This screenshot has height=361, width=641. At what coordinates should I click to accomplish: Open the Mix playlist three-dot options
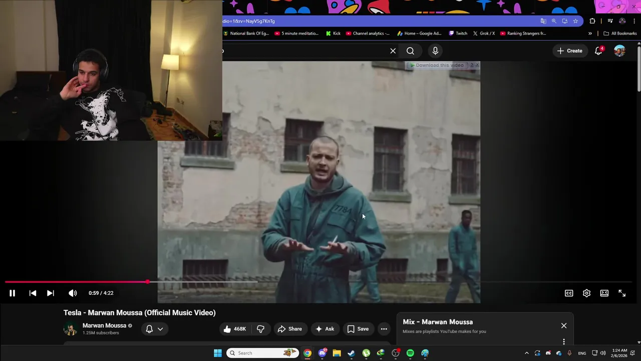[x=564, y=341]
